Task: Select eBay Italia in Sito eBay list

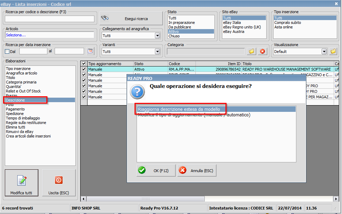Action: point(244,23)
